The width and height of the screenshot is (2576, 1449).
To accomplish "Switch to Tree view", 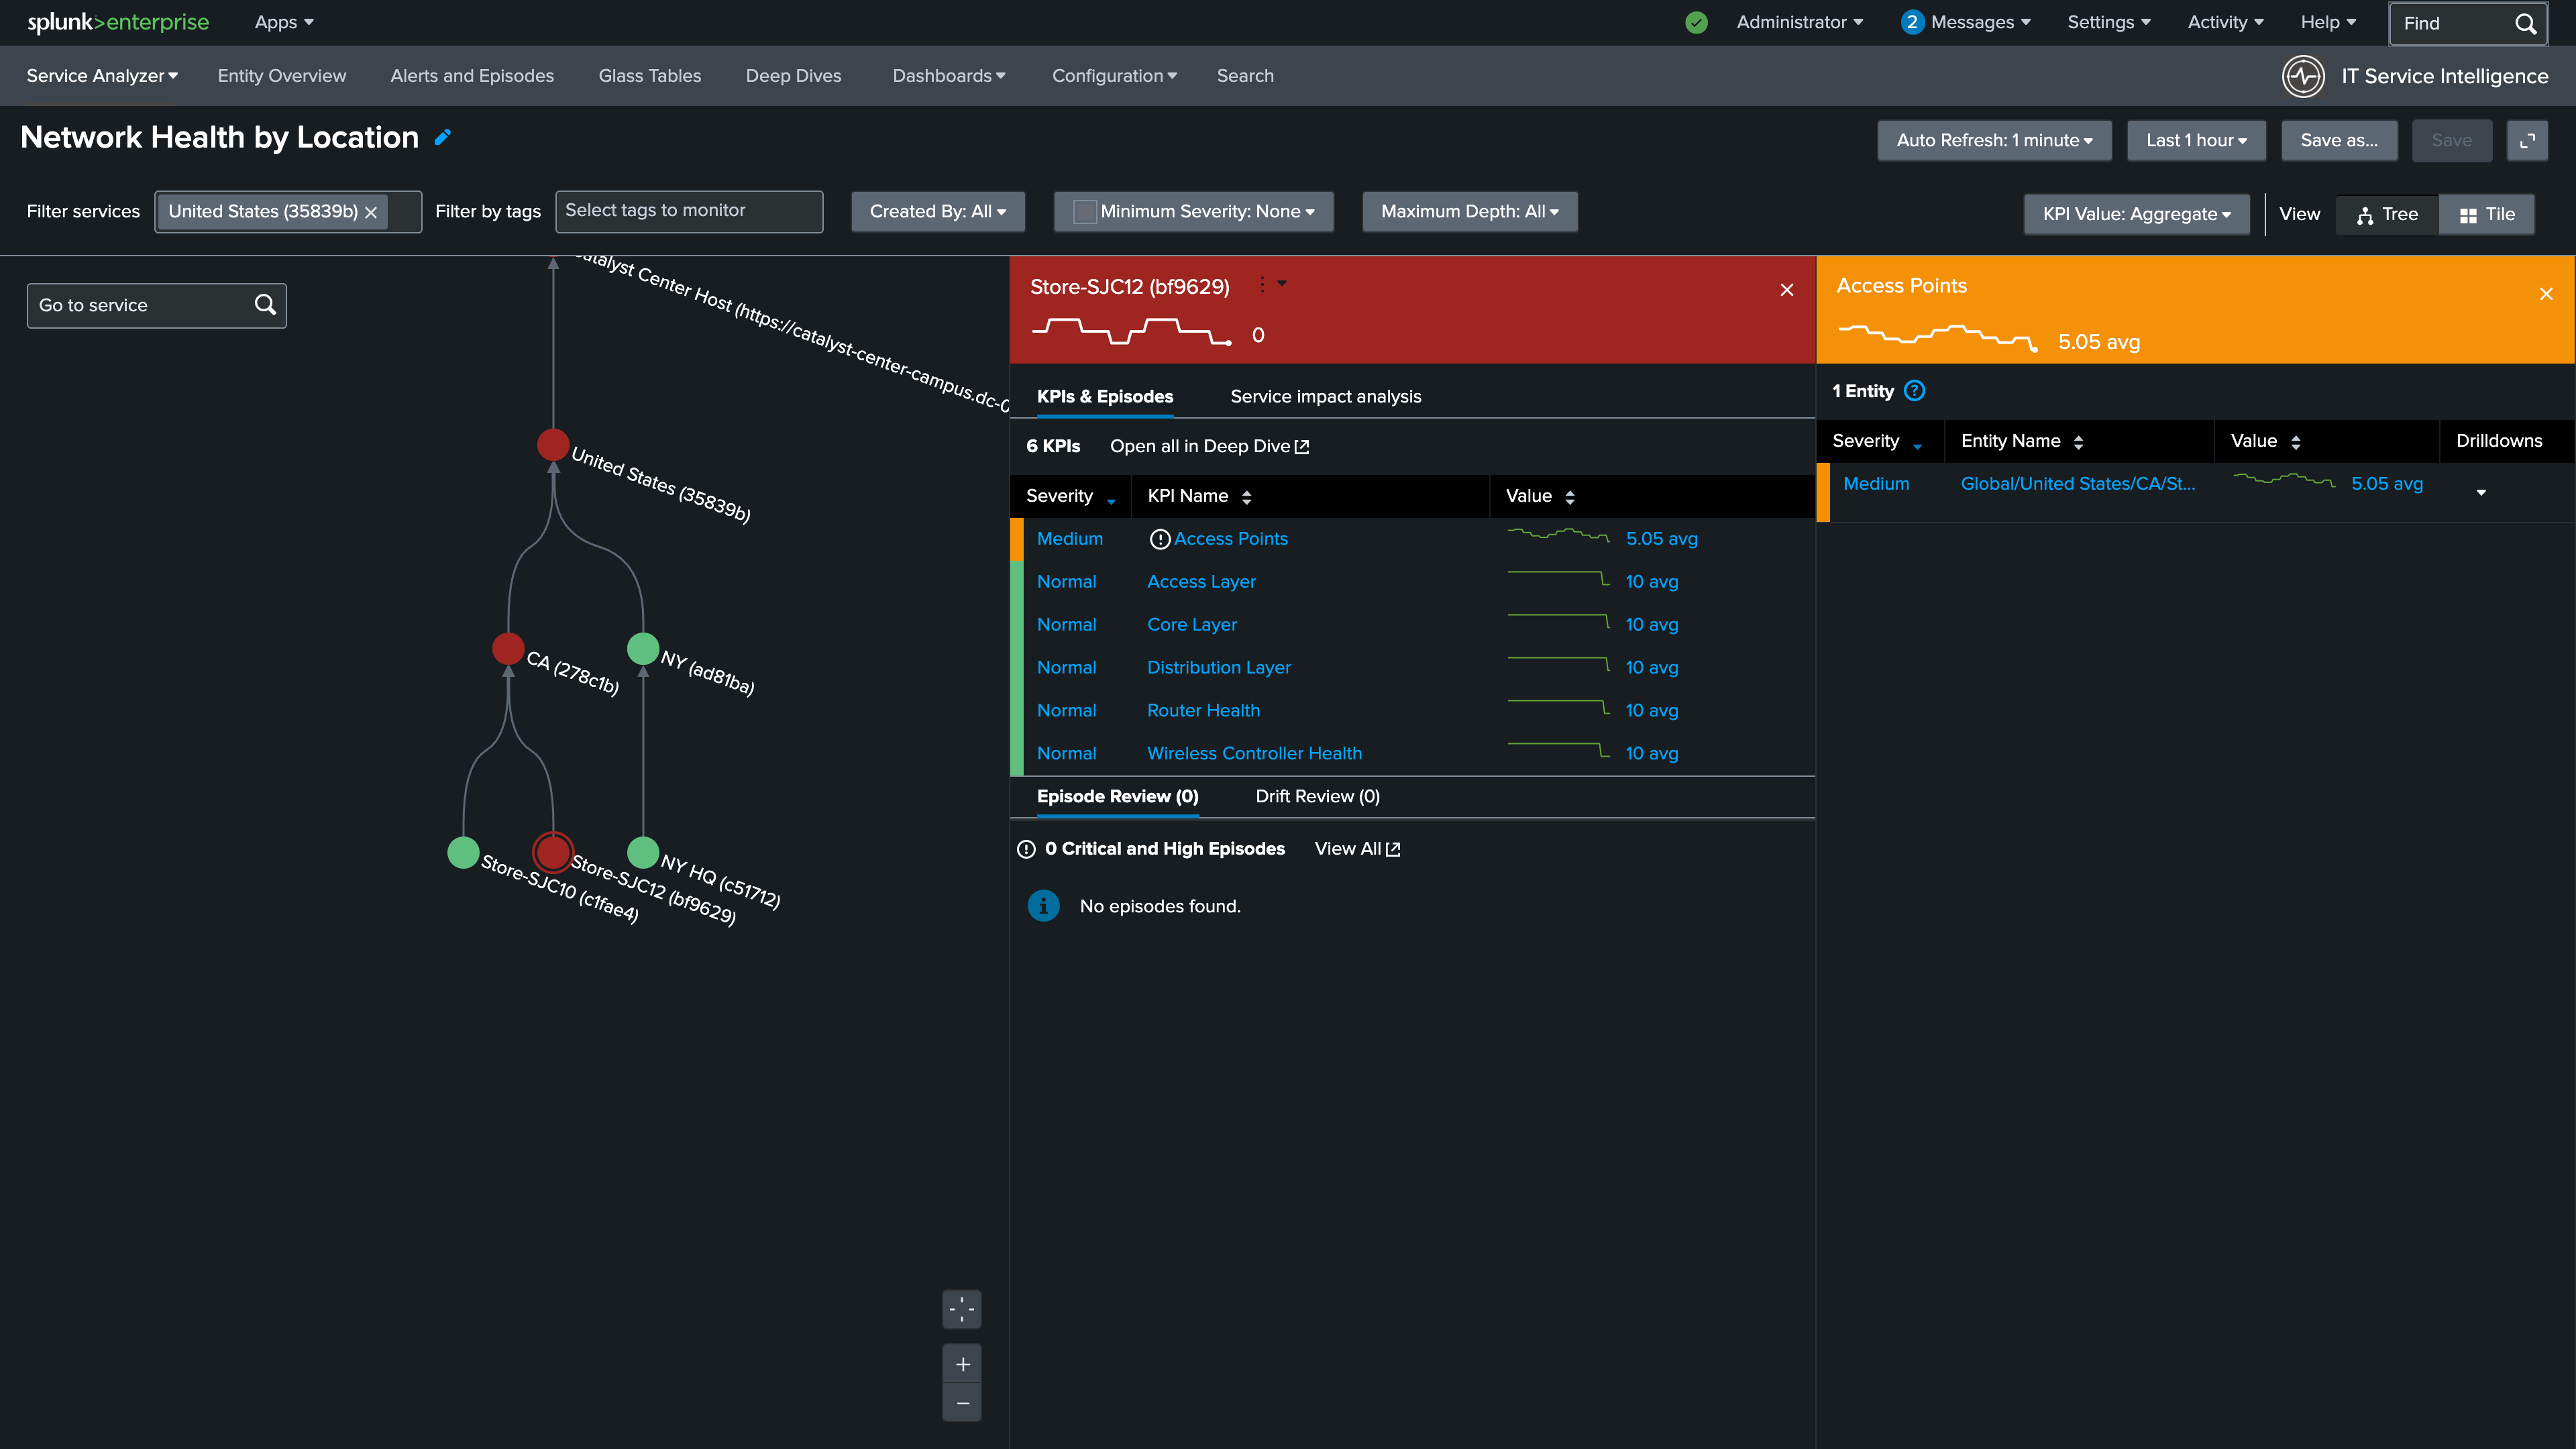I will coord(2387,214).
